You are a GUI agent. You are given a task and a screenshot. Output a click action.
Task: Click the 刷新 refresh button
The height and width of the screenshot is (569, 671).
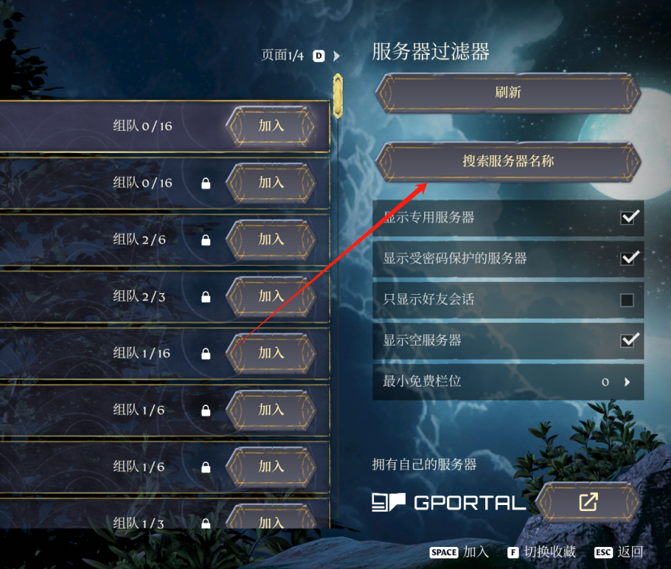(x=508, y=92)
